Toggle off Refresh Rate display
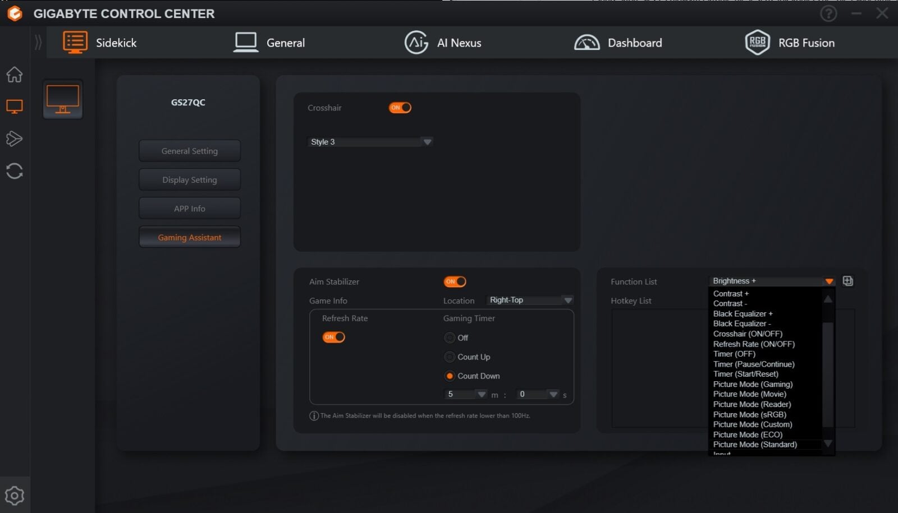Viewport: 898px width, 513px height. (333, 337)
